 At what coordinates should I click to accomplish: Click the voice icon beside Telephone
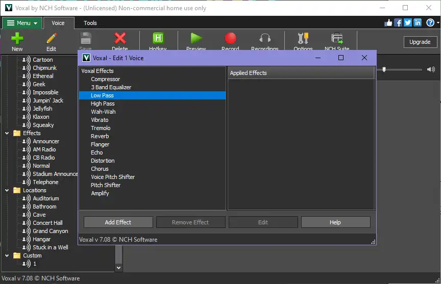(x=27, y=182)
